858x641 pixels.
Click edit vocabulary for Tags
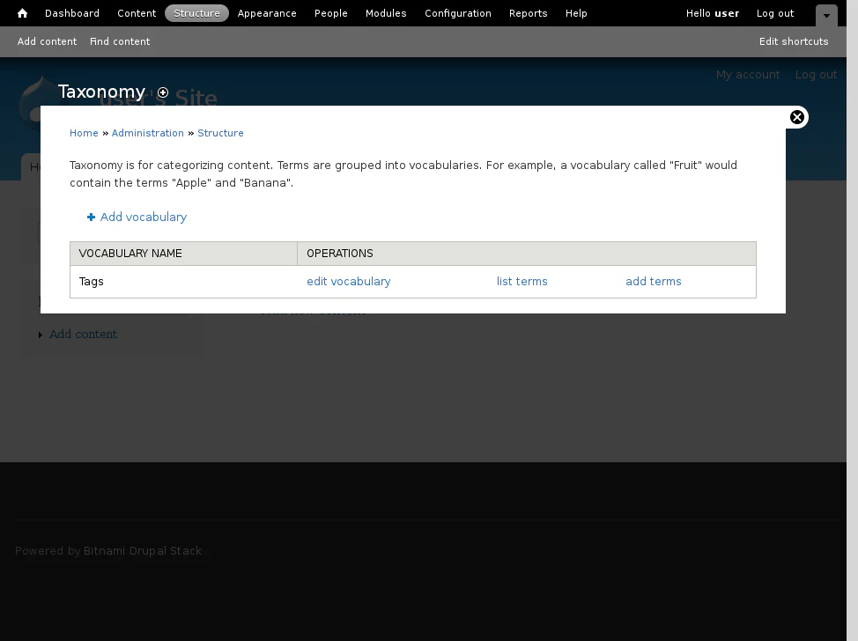pyautogui.click(x=349, y=282)
